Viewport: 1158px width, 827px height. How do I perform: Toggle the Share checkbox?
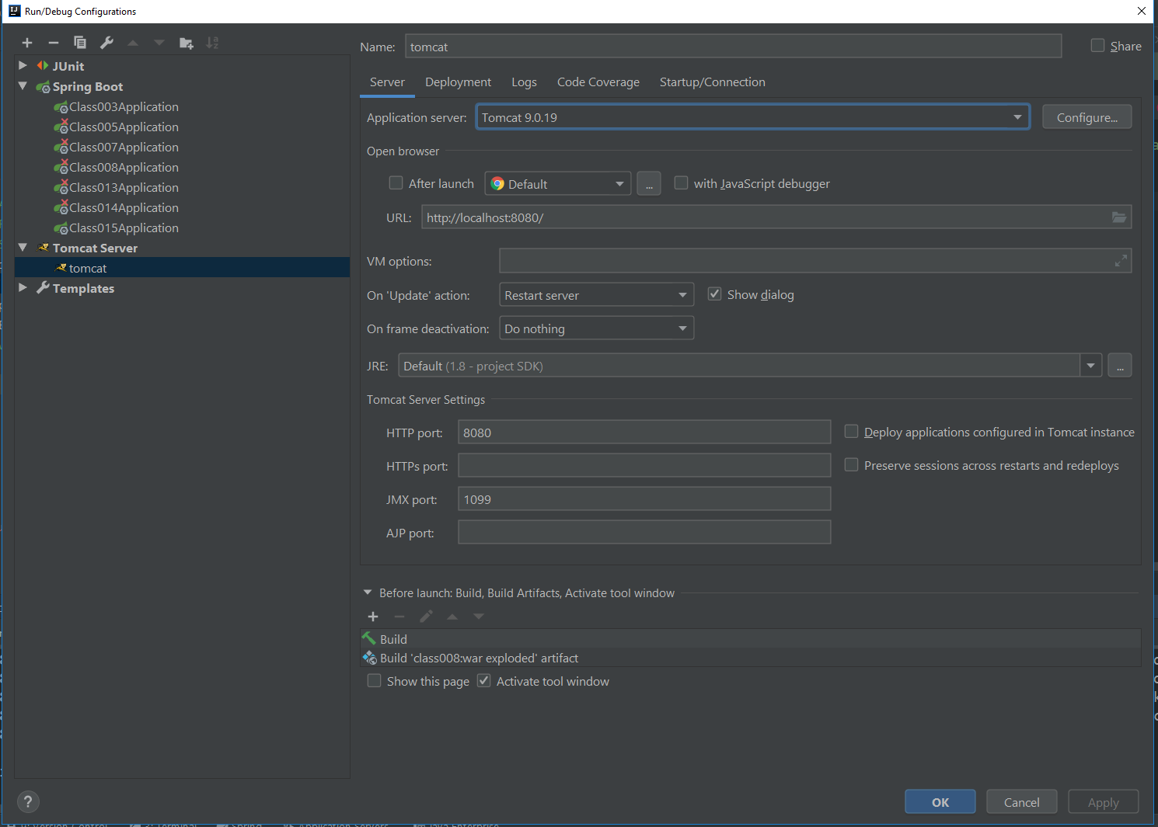[1097, 46]
